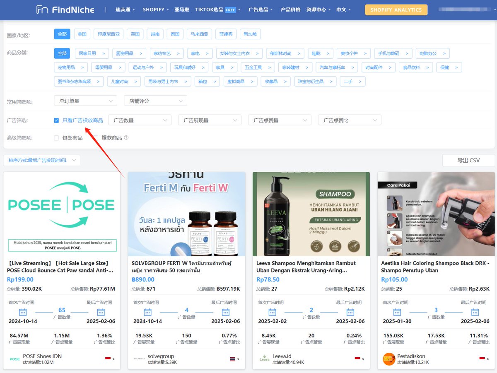Image resolution: width=497 pixels, height=373 pixels.
Task: Open the 中文 language menu
Action: click(x=343, y=10)
